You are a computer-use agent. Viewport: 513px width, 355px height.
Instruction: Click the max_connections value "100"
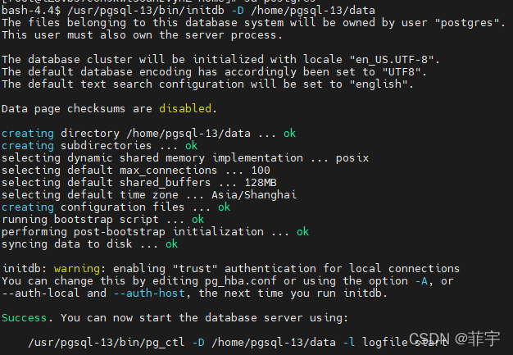tap(260, 170)
